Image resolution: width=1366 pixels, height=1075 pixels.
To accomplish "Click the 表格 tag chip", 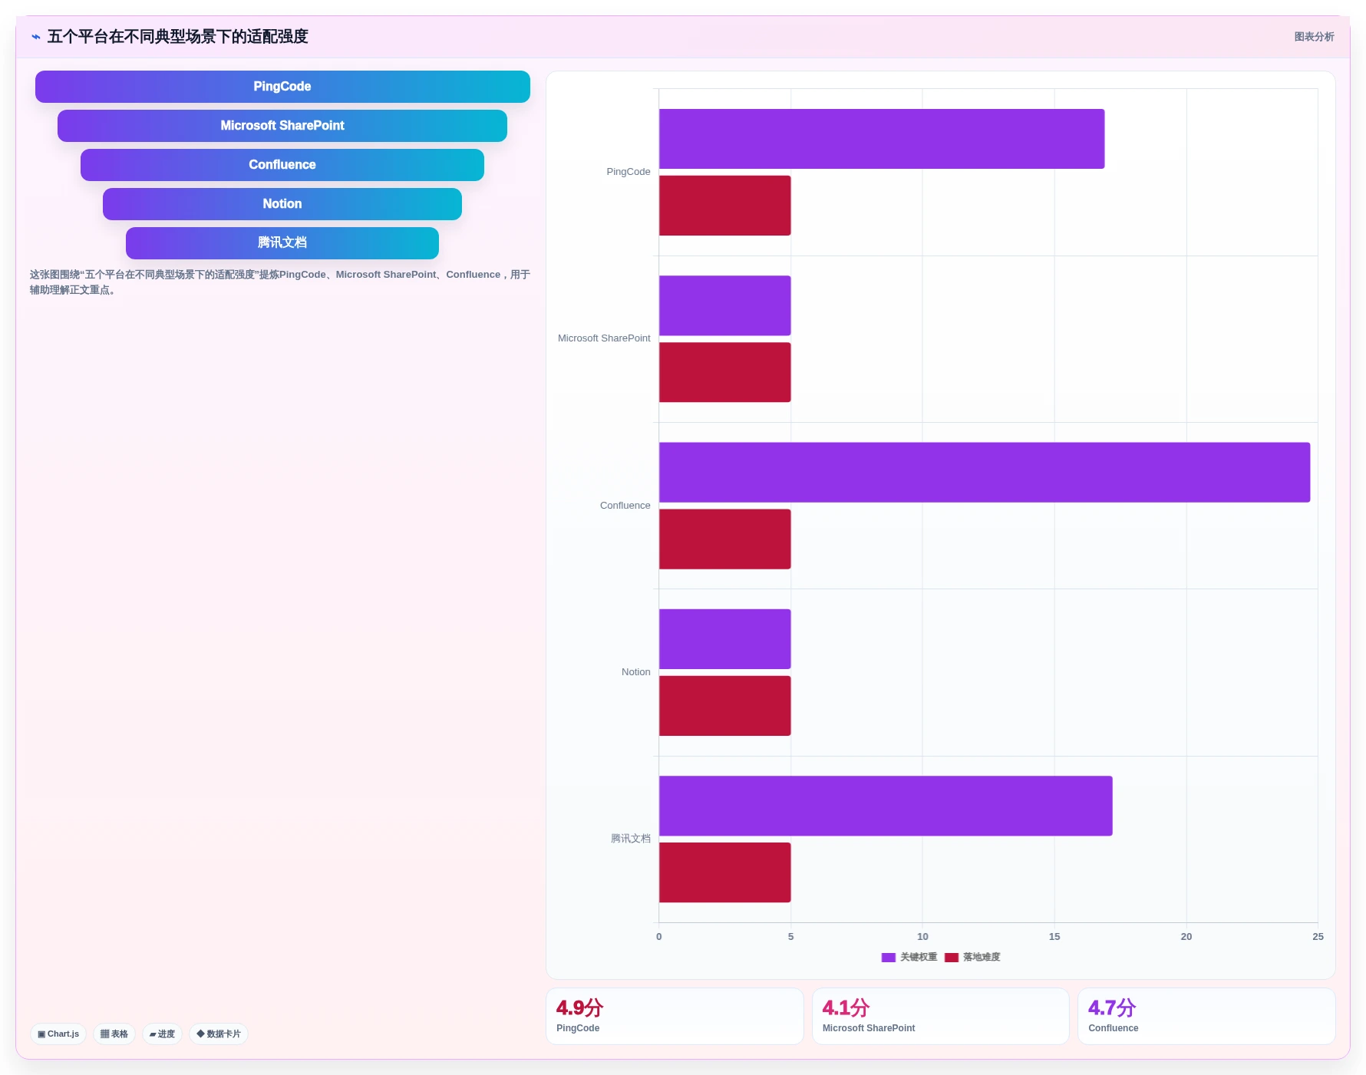I will point(114,1034).
